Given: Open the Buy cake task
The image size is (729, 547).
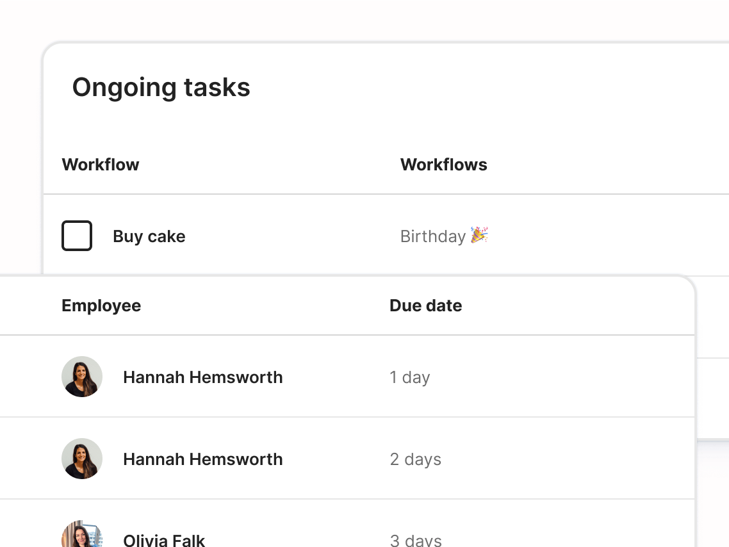Looking at the screenshot, I should click(x=149, y=236).
